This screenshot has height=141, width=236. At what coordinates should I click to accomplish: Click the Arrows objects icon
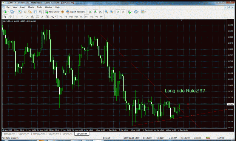[x=52, y=17]
